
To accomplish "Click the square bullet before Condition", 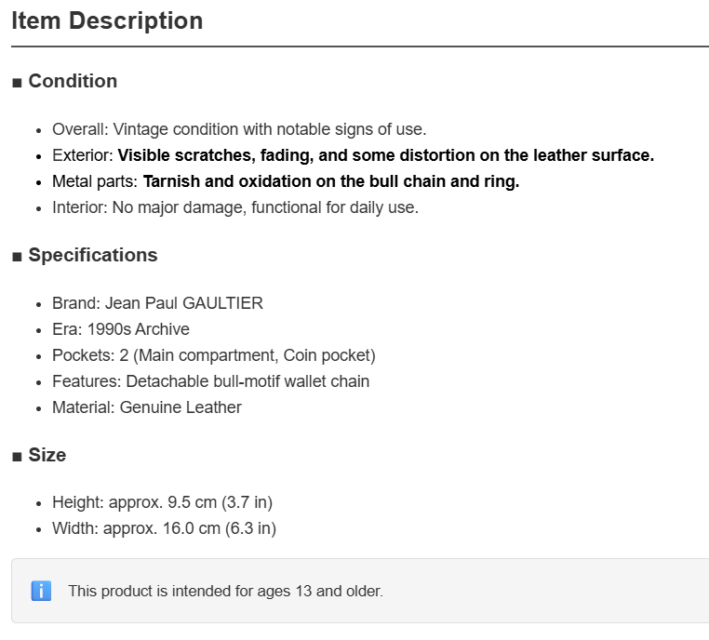I will coord(17,83).
